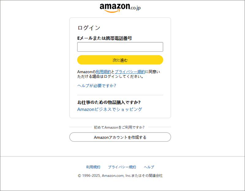
Task: Click the Eメールまたは携帯電話番号 field label
Action: [x=105, y=38]
